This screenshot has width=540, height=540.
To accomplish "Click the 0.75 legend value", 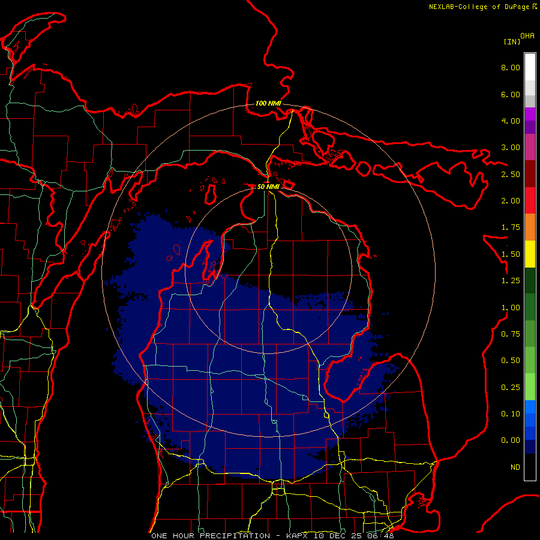I will [511, 334].
